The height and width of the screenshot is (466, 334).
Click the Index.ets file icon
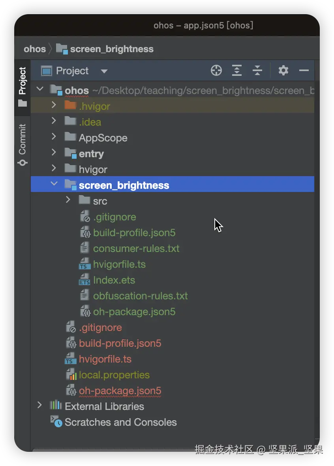coord(85,280)
